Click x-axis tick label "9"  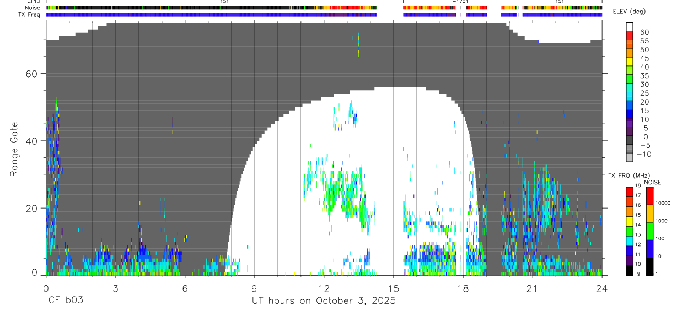coord(254,288)
